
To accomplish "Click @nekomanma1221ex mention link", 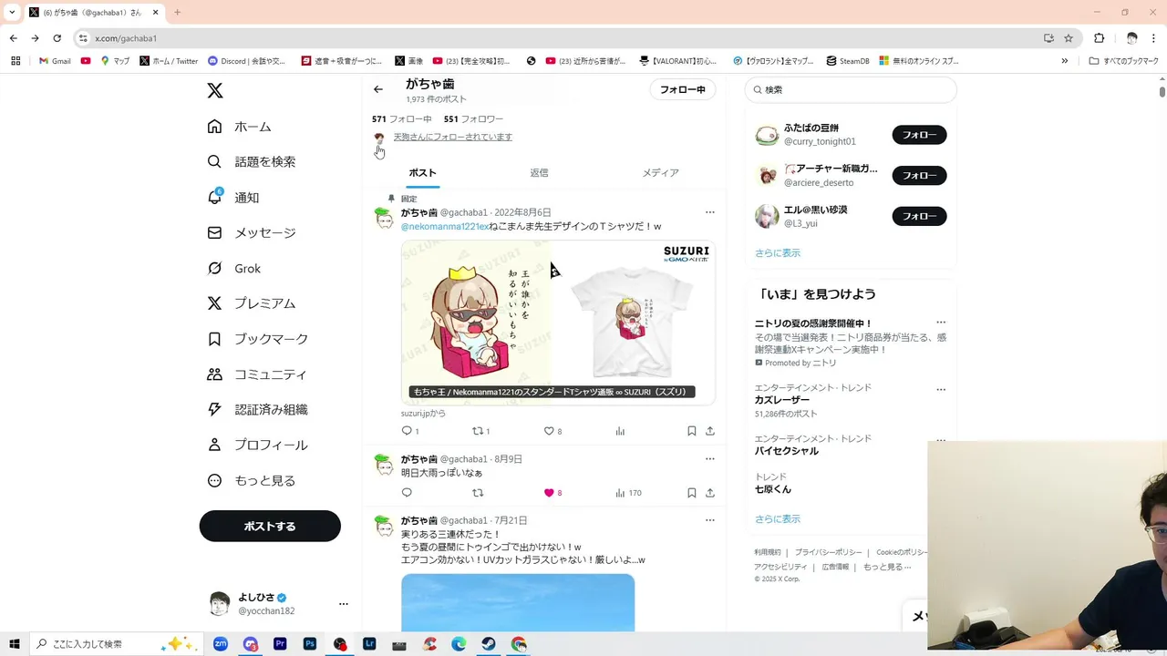I will pyautogui.click(x=445, y=226).
